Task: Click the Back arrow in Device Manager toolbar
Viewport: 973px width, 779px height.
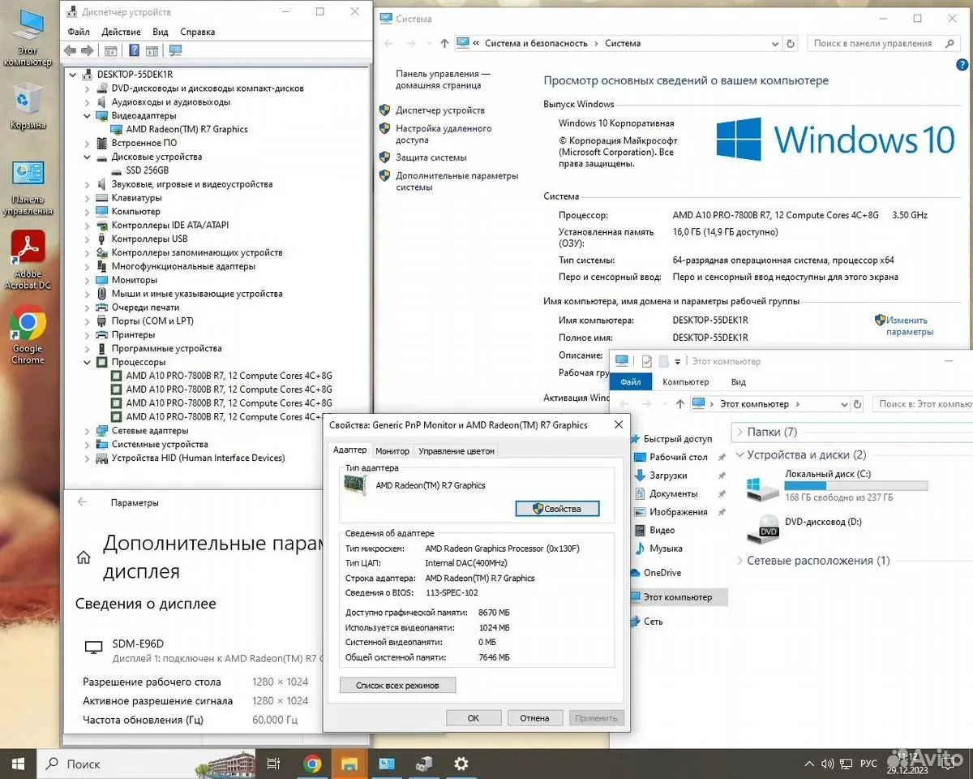Action: click(70, 50)
